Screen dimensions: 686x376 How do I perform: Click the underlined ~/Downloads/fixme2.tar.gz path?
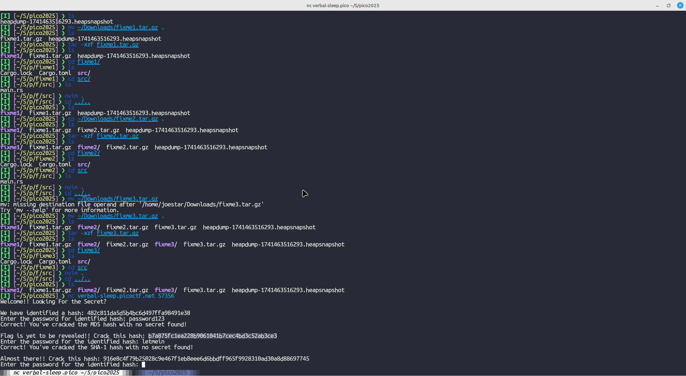[118, 119]
